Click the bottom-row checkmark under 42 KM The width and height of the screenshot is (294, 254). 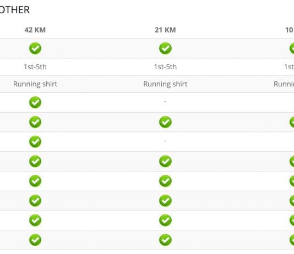click(x=35, y=240)
